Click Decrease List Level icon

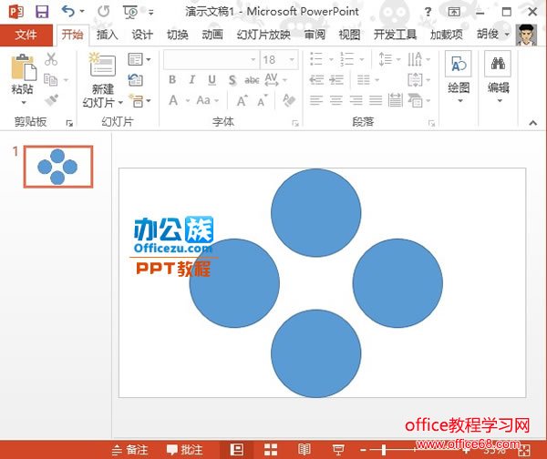pos(316,80)
